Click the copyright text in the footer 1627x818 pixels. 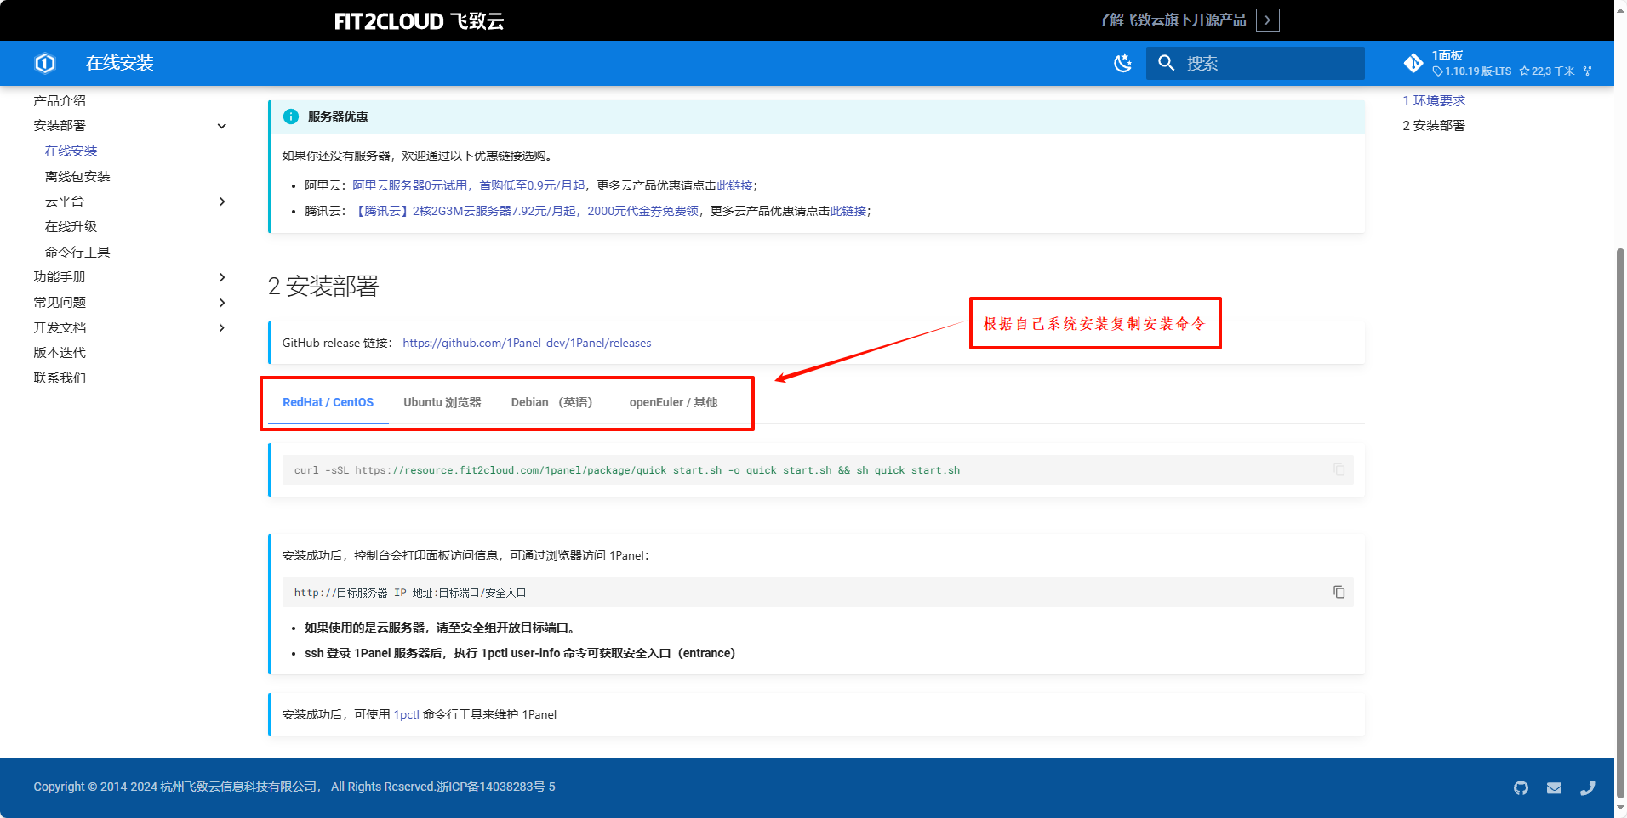[294, 787]
